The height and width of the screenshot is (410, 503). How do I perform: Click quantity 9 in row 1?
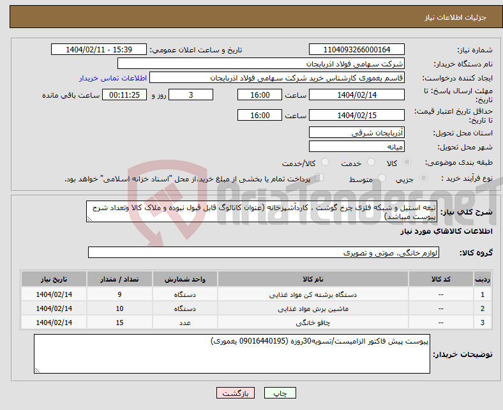click(119, 294)
